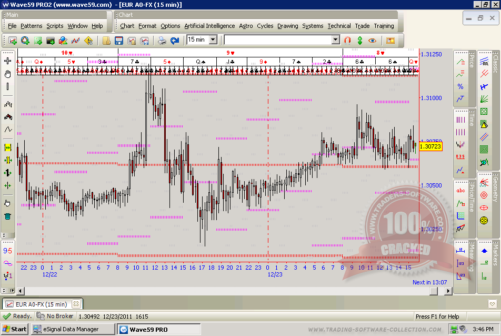Click the abc text annotation tool
The height and width of the screenshot is (336, 501).
pos(460,191)
